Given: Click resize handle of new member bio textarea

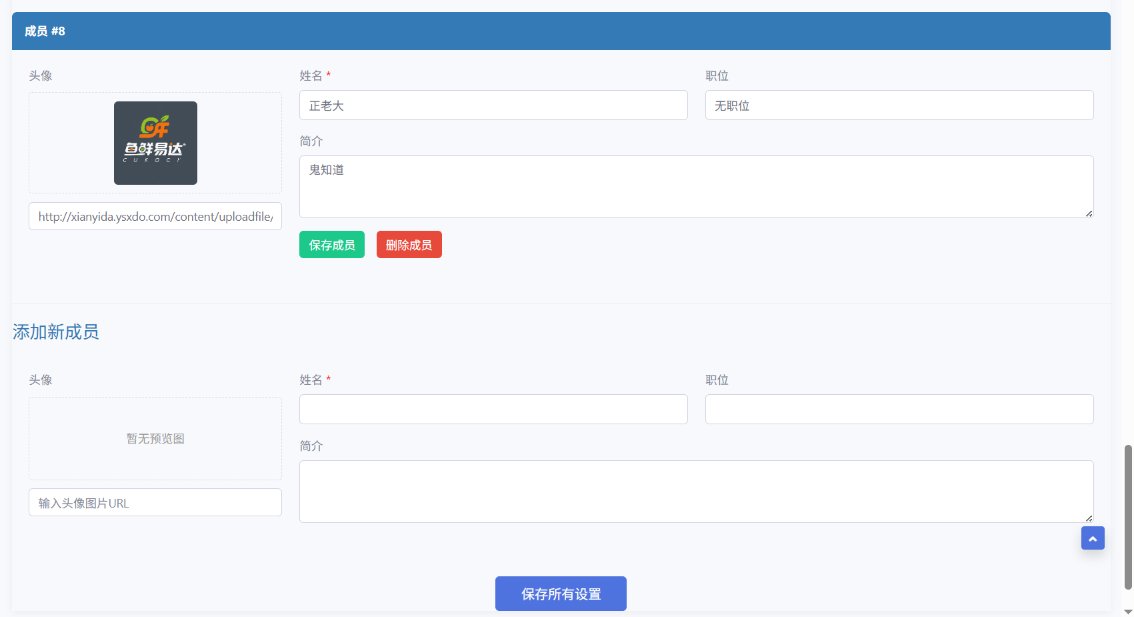Looking at the screenshot, I should 1089,518.
